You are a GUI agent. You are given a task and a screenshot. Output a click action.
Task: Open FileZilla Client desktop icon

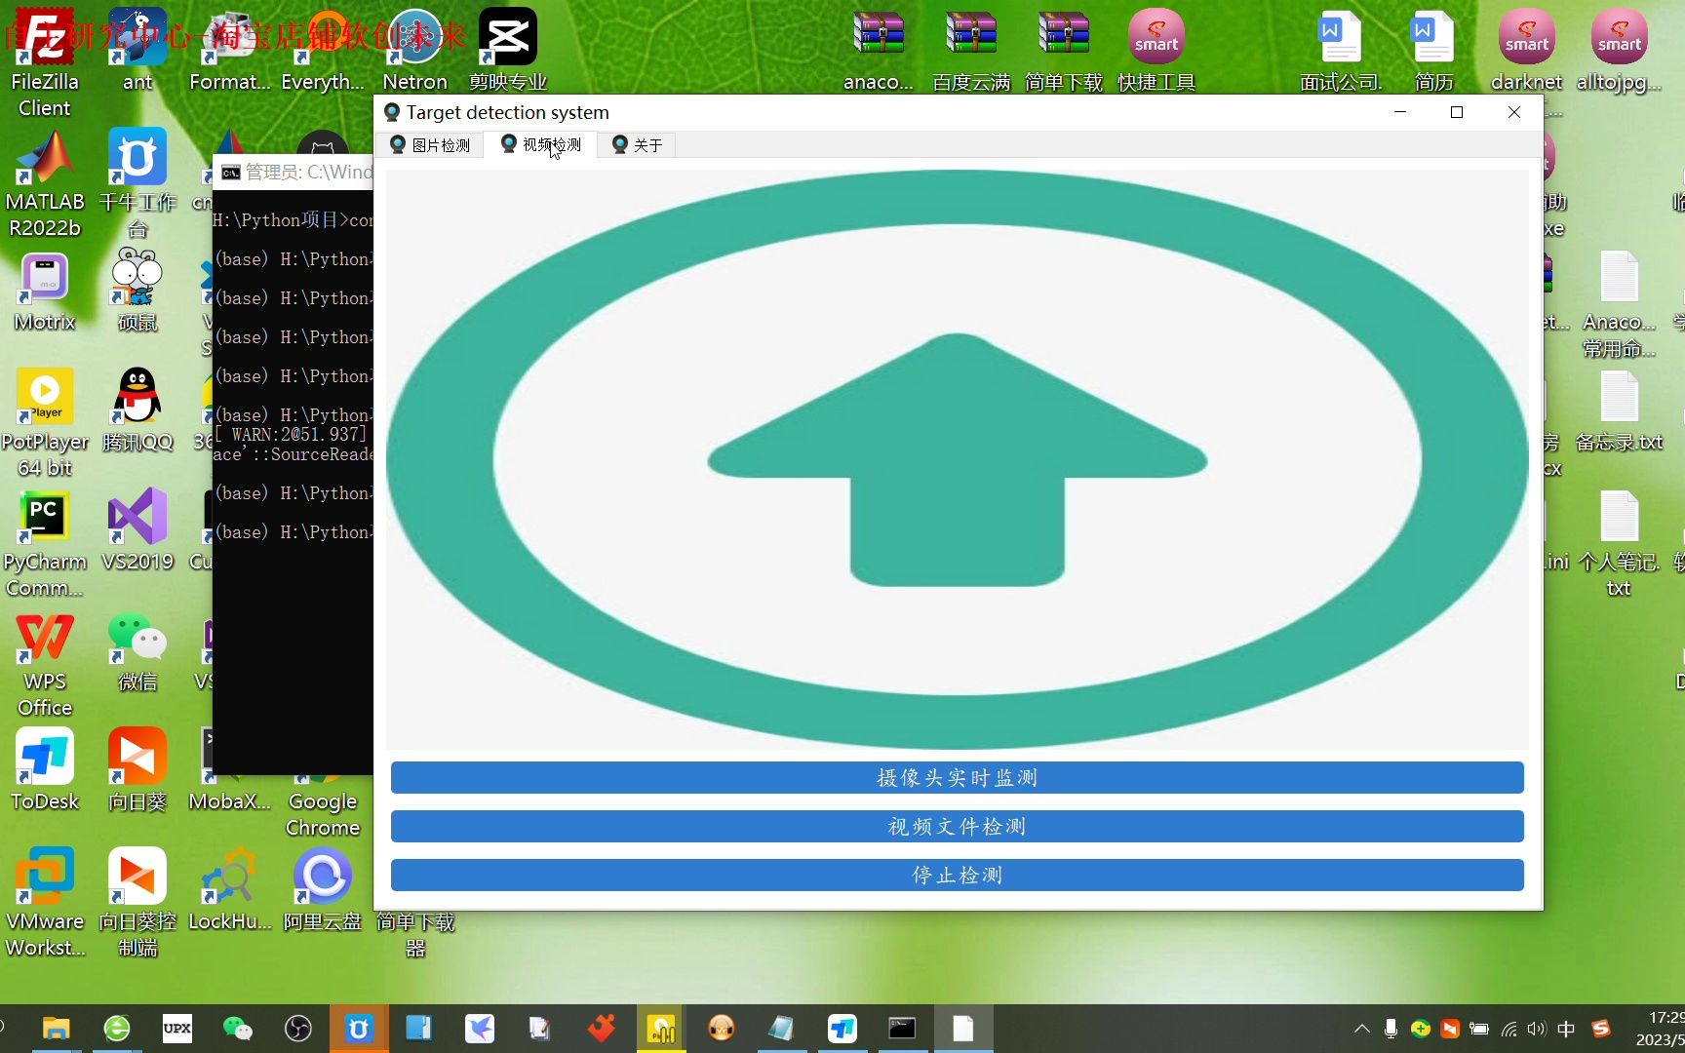click(45, 63)
